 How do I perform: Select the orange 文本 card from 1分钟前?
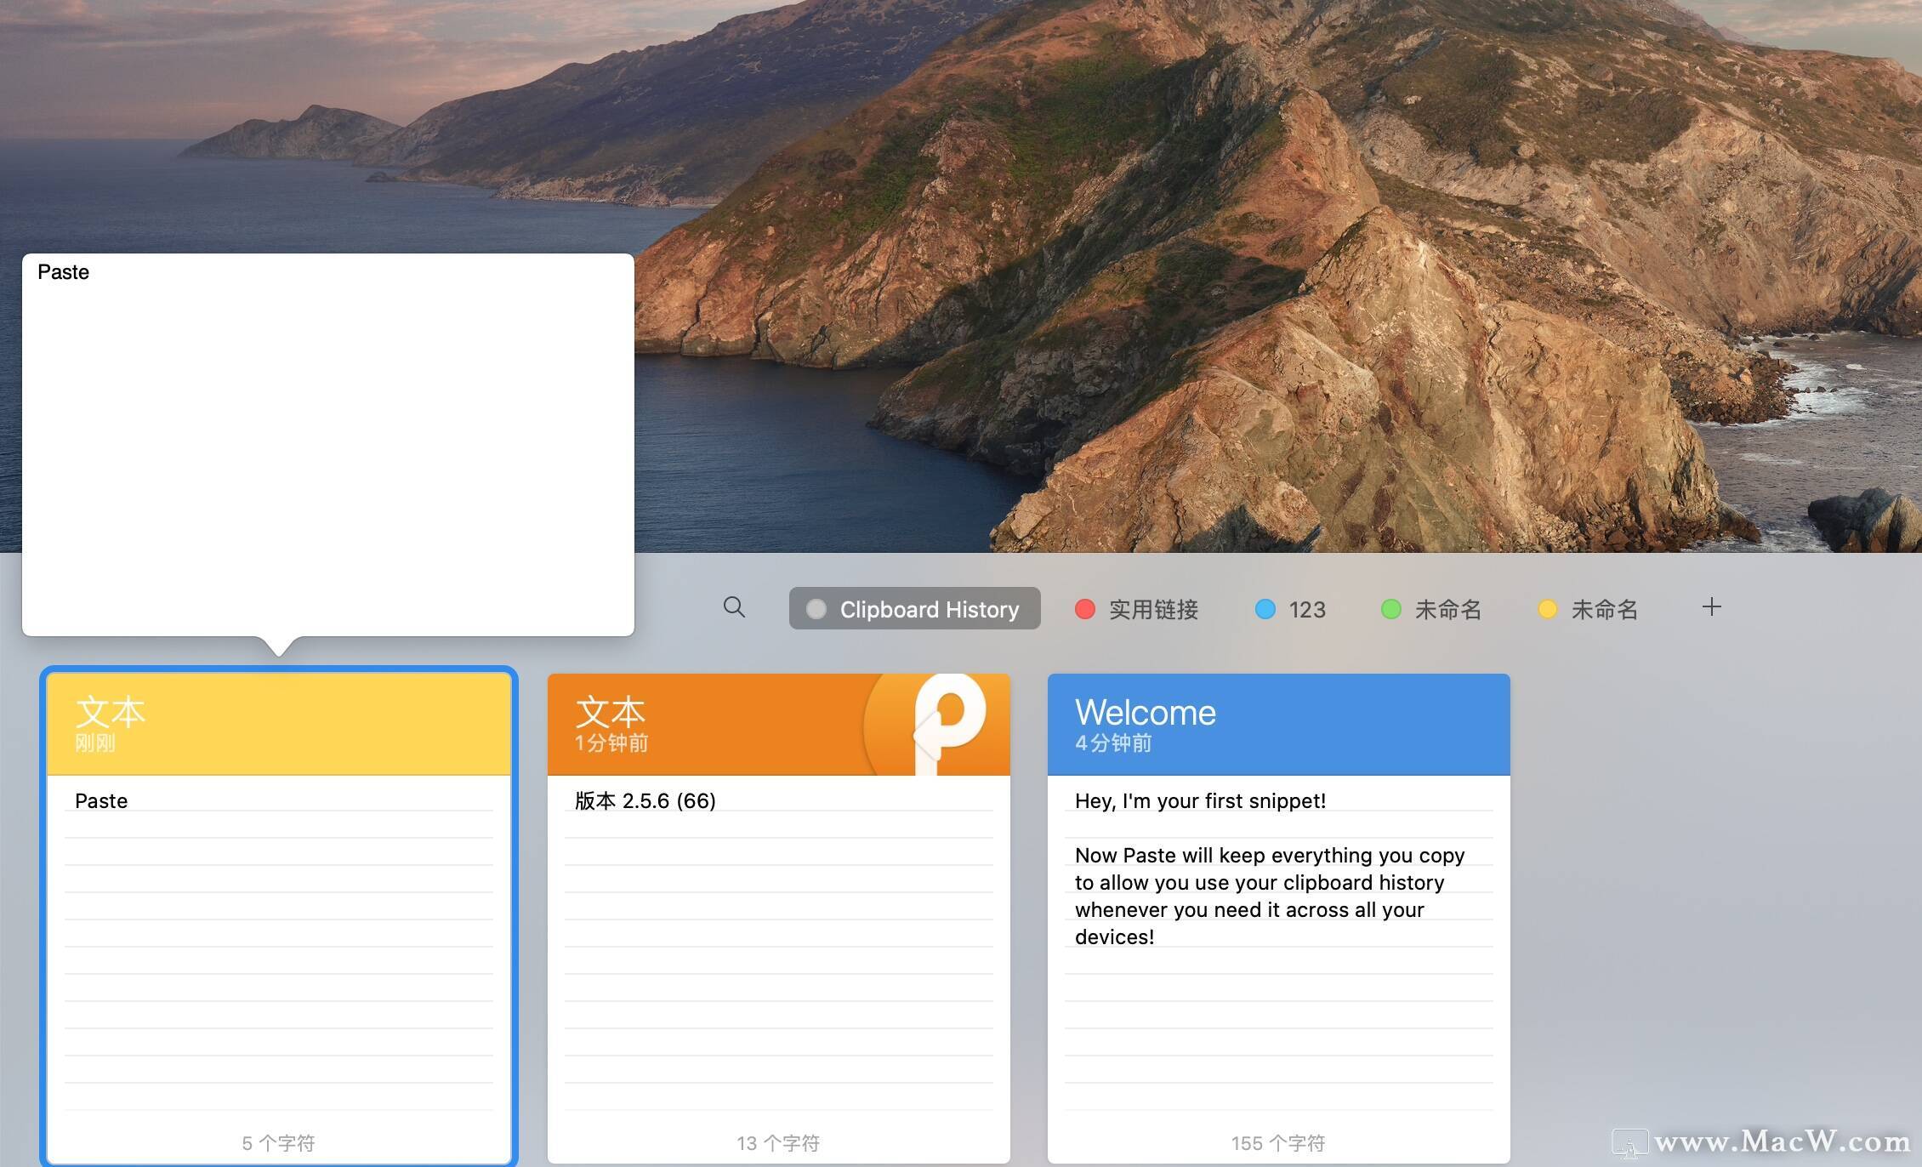pyautogui.click(x=779, y=919)
